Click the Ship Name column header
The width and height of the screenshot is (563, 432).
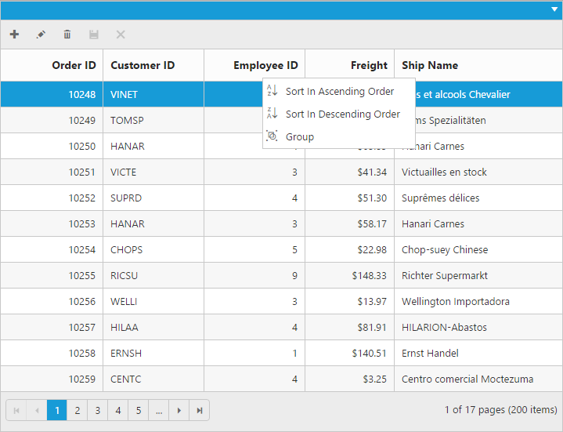(430, 65)
